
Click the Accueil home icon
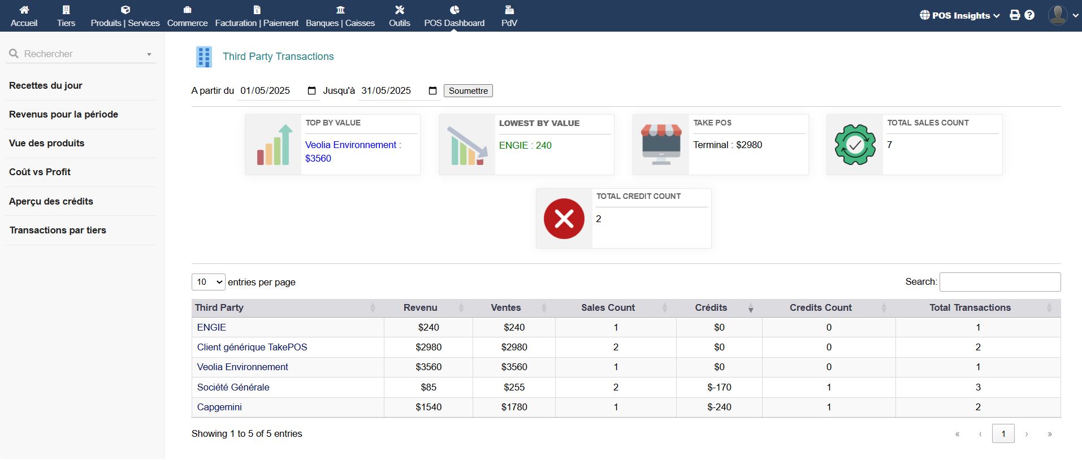[24, 10]
